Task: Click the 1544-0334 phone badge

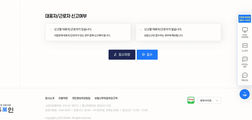Action: [245, 19]
